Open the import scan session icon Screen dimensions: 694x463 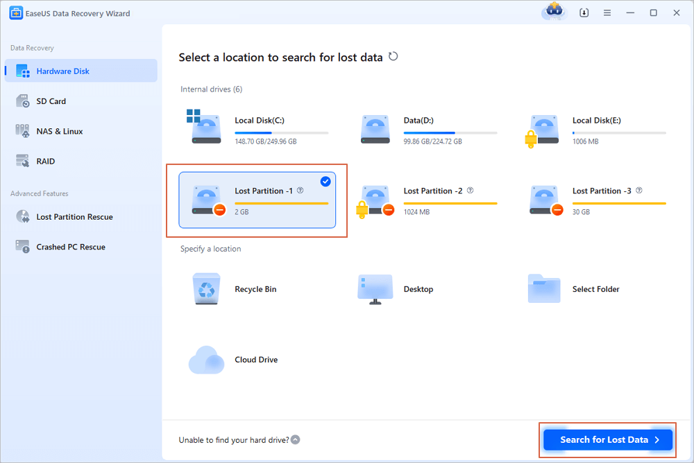[584, 13]
